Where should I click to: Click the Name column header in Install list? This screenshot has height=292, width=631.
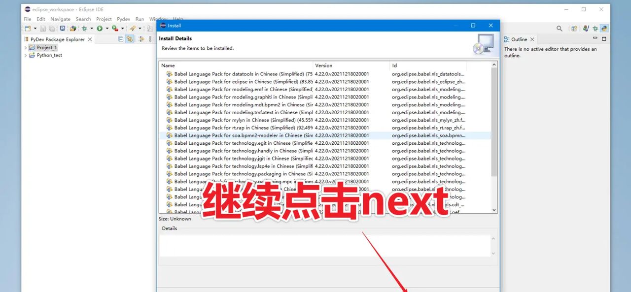pos(168,65)
